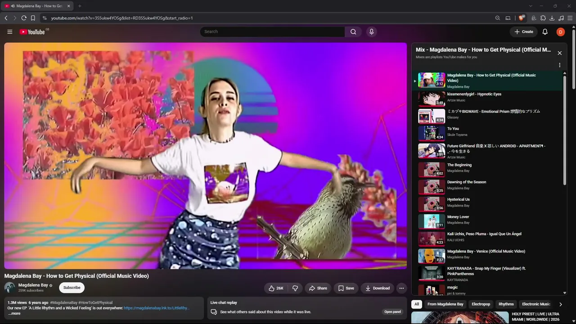The height and width of the screenshot is (324, 576).
Task: Open the browser extensions puzzle icon
Action: click(543, 18)
